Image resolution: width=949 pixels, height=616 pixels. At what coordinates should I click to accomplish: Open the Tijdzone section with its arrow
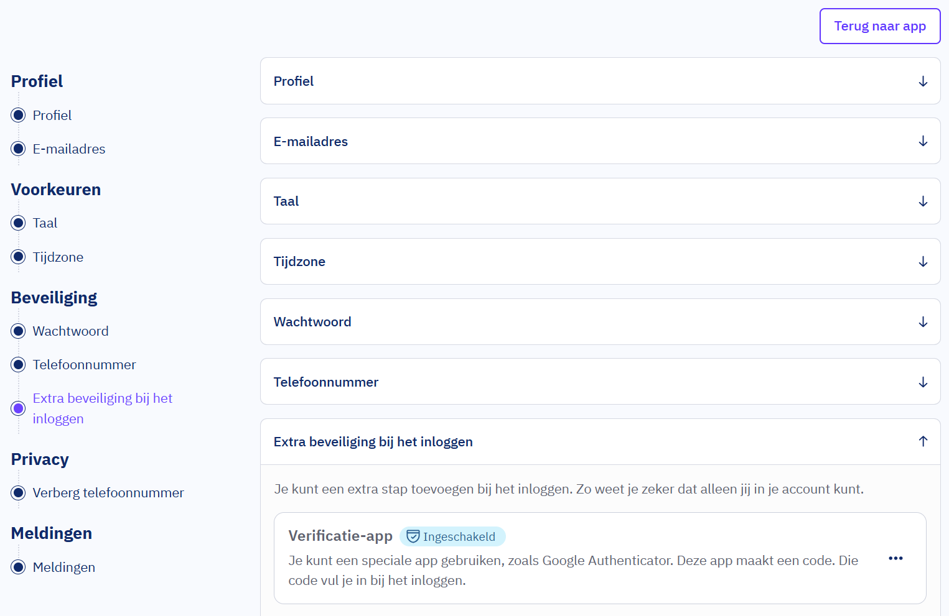click(x=923, y=261)
